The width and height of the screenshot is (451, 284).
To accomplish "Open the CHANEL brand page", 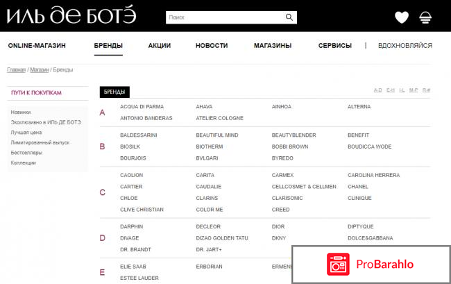I will [x=358, y=187].
